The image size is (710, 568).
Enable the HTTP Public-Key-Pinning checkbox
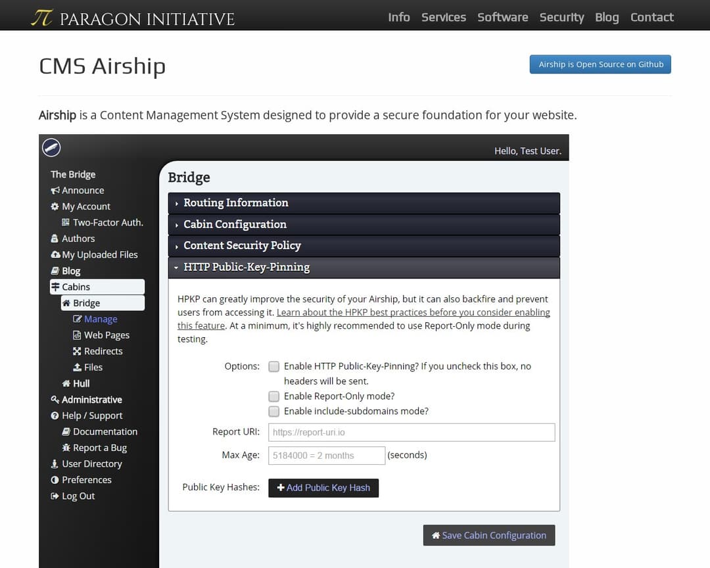(x=273, y=366)
